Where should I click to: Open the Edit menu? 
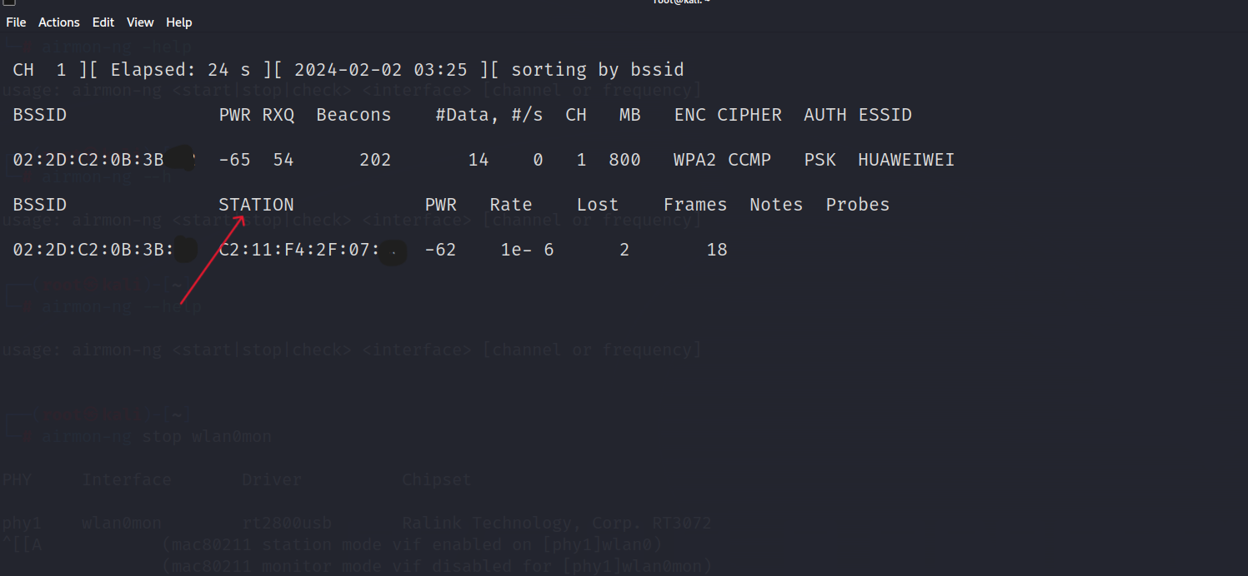coord(103,22)
